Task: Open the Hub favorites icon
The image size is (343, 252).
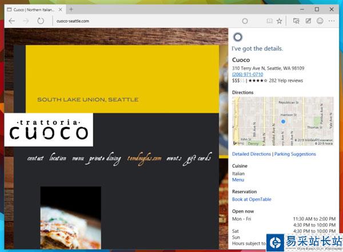Action: coord(296,21)
